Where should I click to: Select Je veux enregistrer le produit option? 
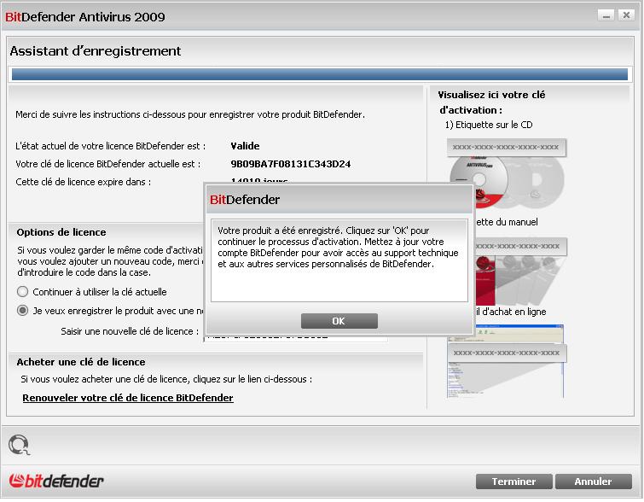coord(22,311)
